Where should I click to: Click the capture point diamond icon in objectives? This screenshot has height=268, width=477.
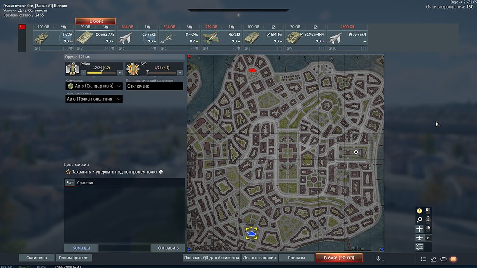pyautogui.click(x=161, y=172)
